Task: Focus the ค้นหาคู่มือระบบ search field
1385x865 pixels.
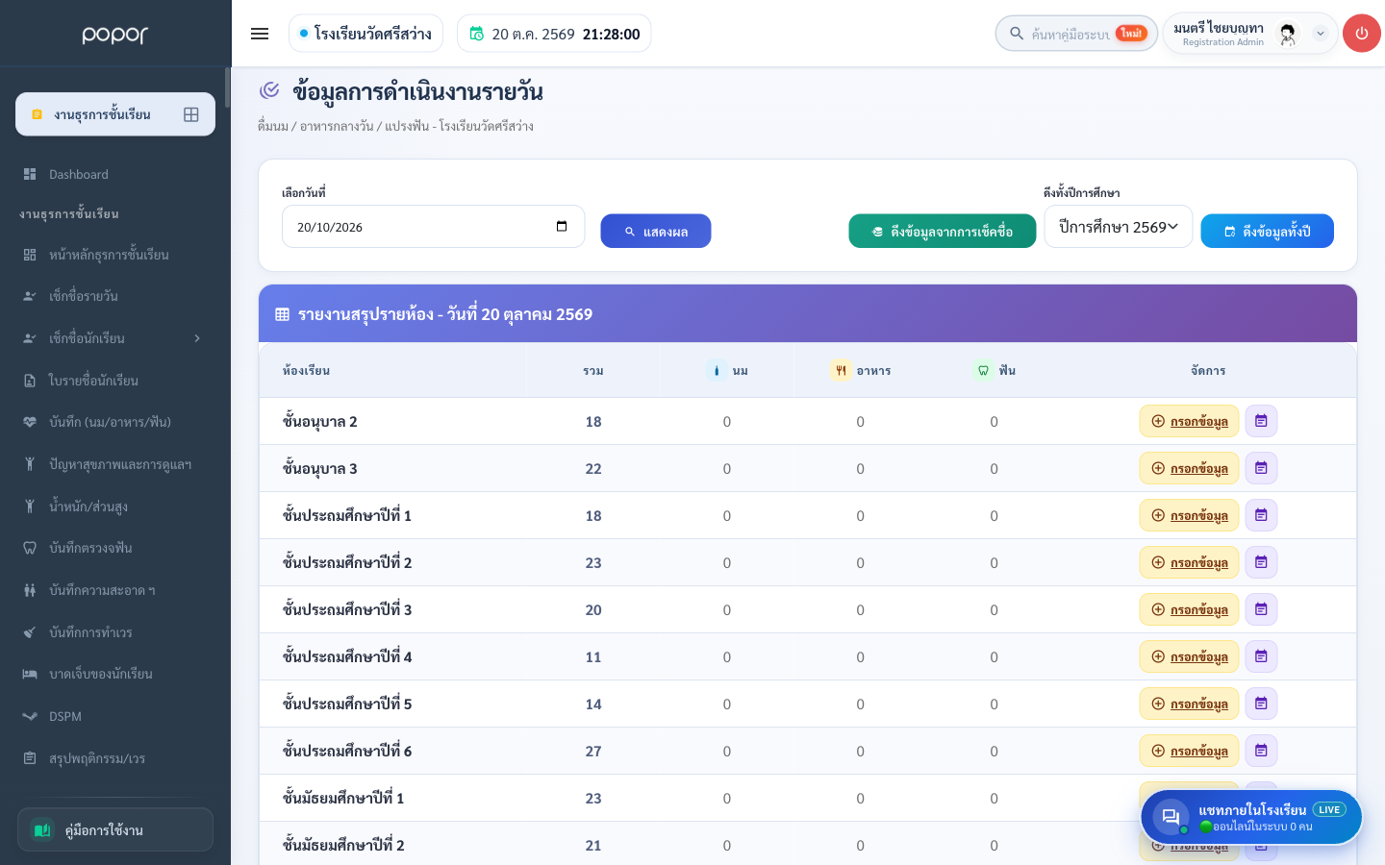Action: coord(1076,34)
